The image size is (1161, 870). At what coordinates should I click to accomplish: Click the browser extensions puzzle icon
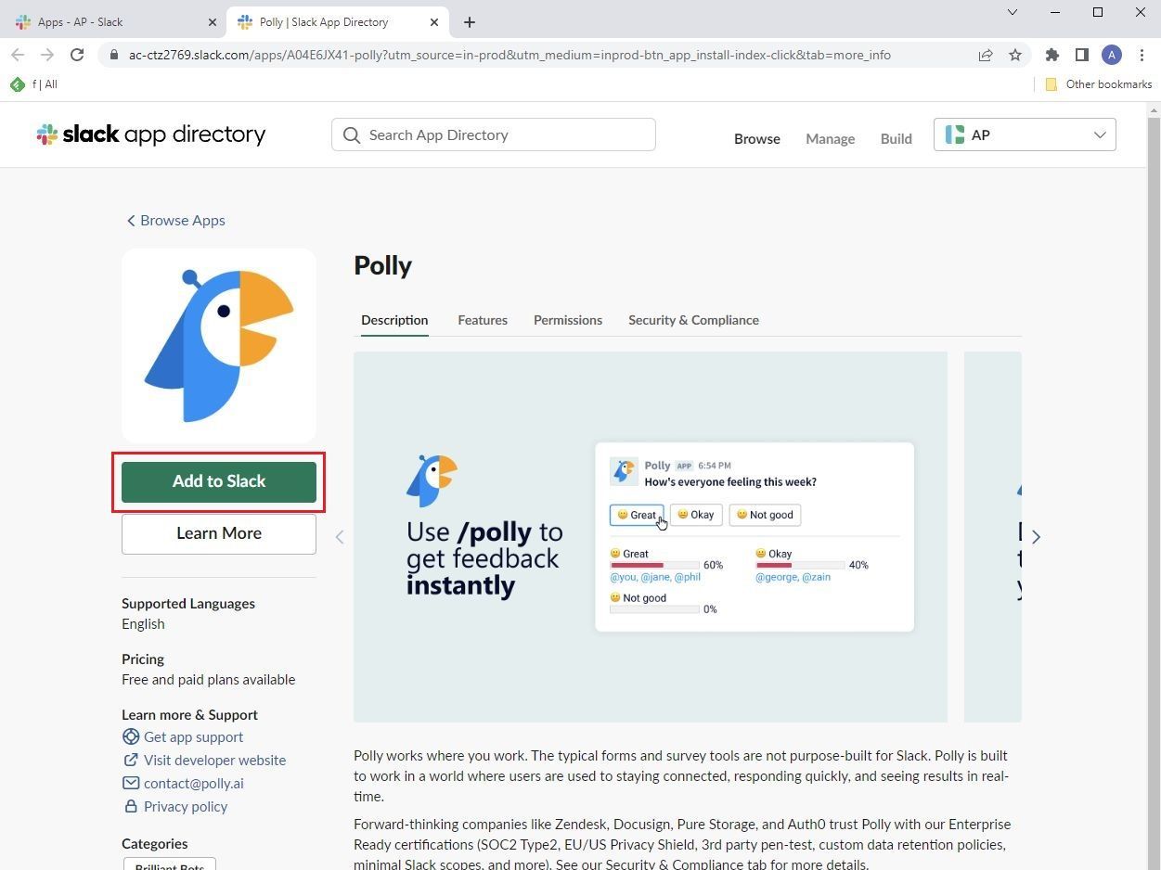[1052, 55]
